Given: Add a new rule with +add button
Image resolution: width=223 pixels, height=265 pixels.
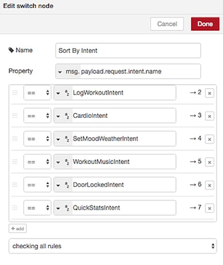Looking at the screenshot, I should 18,229.
